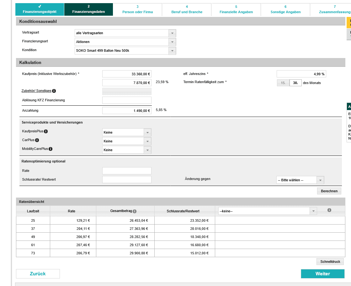Open Zubehör/ Sonstiges link
Viewport: 351px width, 286px height.
point(36,91)
